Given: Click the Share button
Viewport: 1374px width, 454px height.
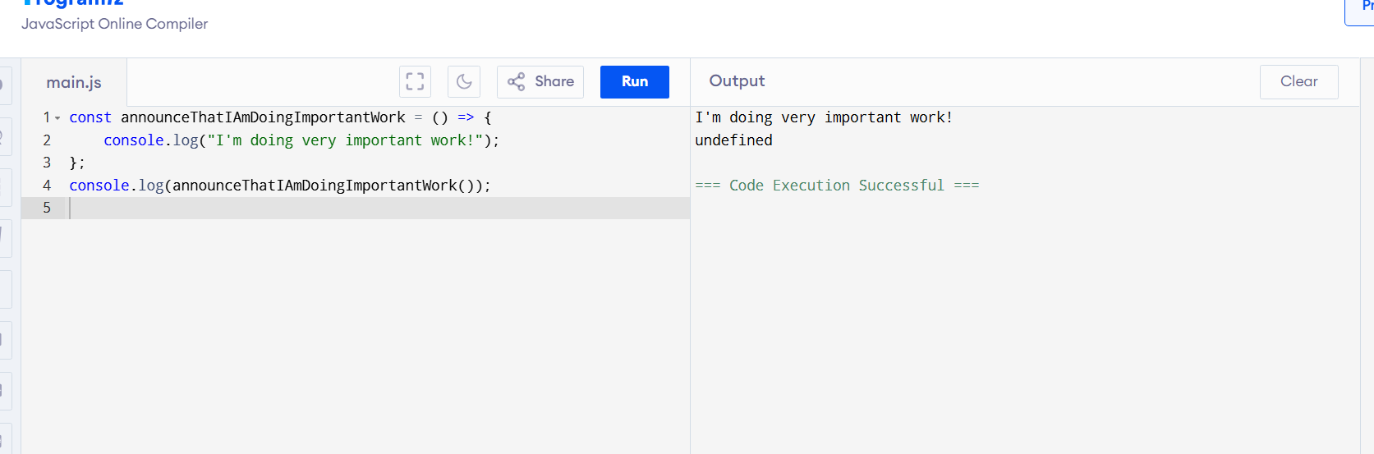Looking at the screenshot, I should tap(540, 81).
